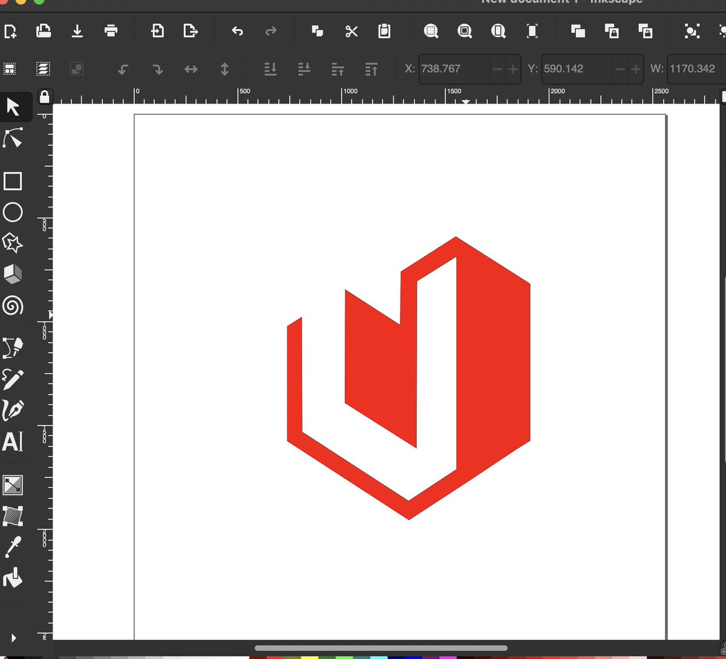
Task: Group the selected objects
Action: pos(692,31)
